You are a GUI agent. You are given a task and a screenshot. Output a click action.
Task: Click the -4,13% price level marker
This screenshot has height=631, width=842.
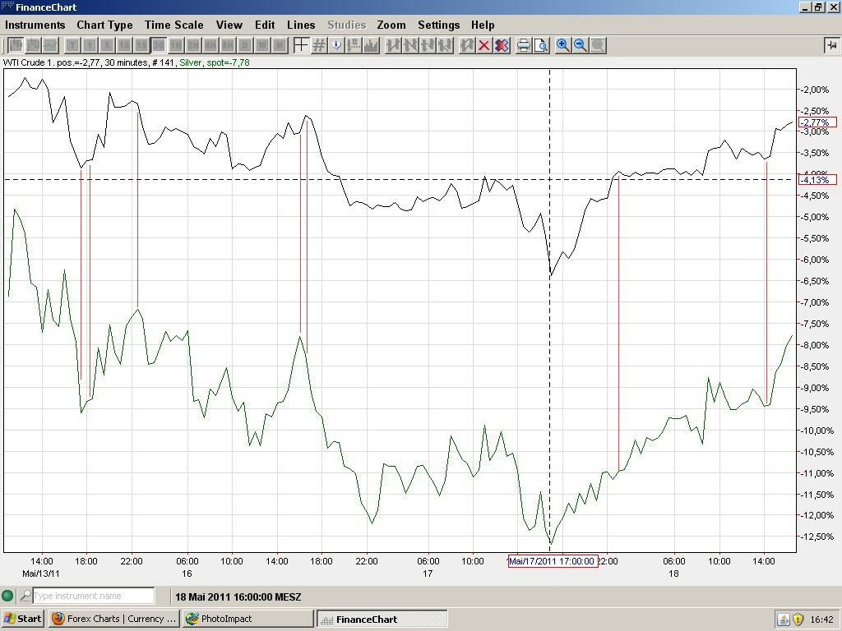817,180
